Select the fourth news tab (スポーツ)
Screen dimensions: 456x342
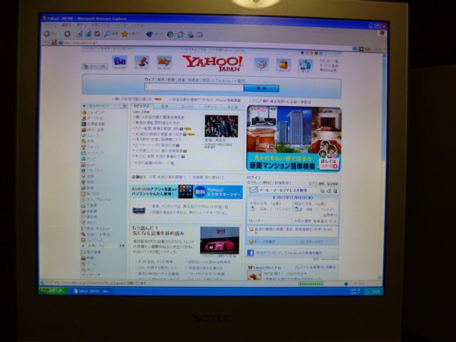[x=209, y=108]
